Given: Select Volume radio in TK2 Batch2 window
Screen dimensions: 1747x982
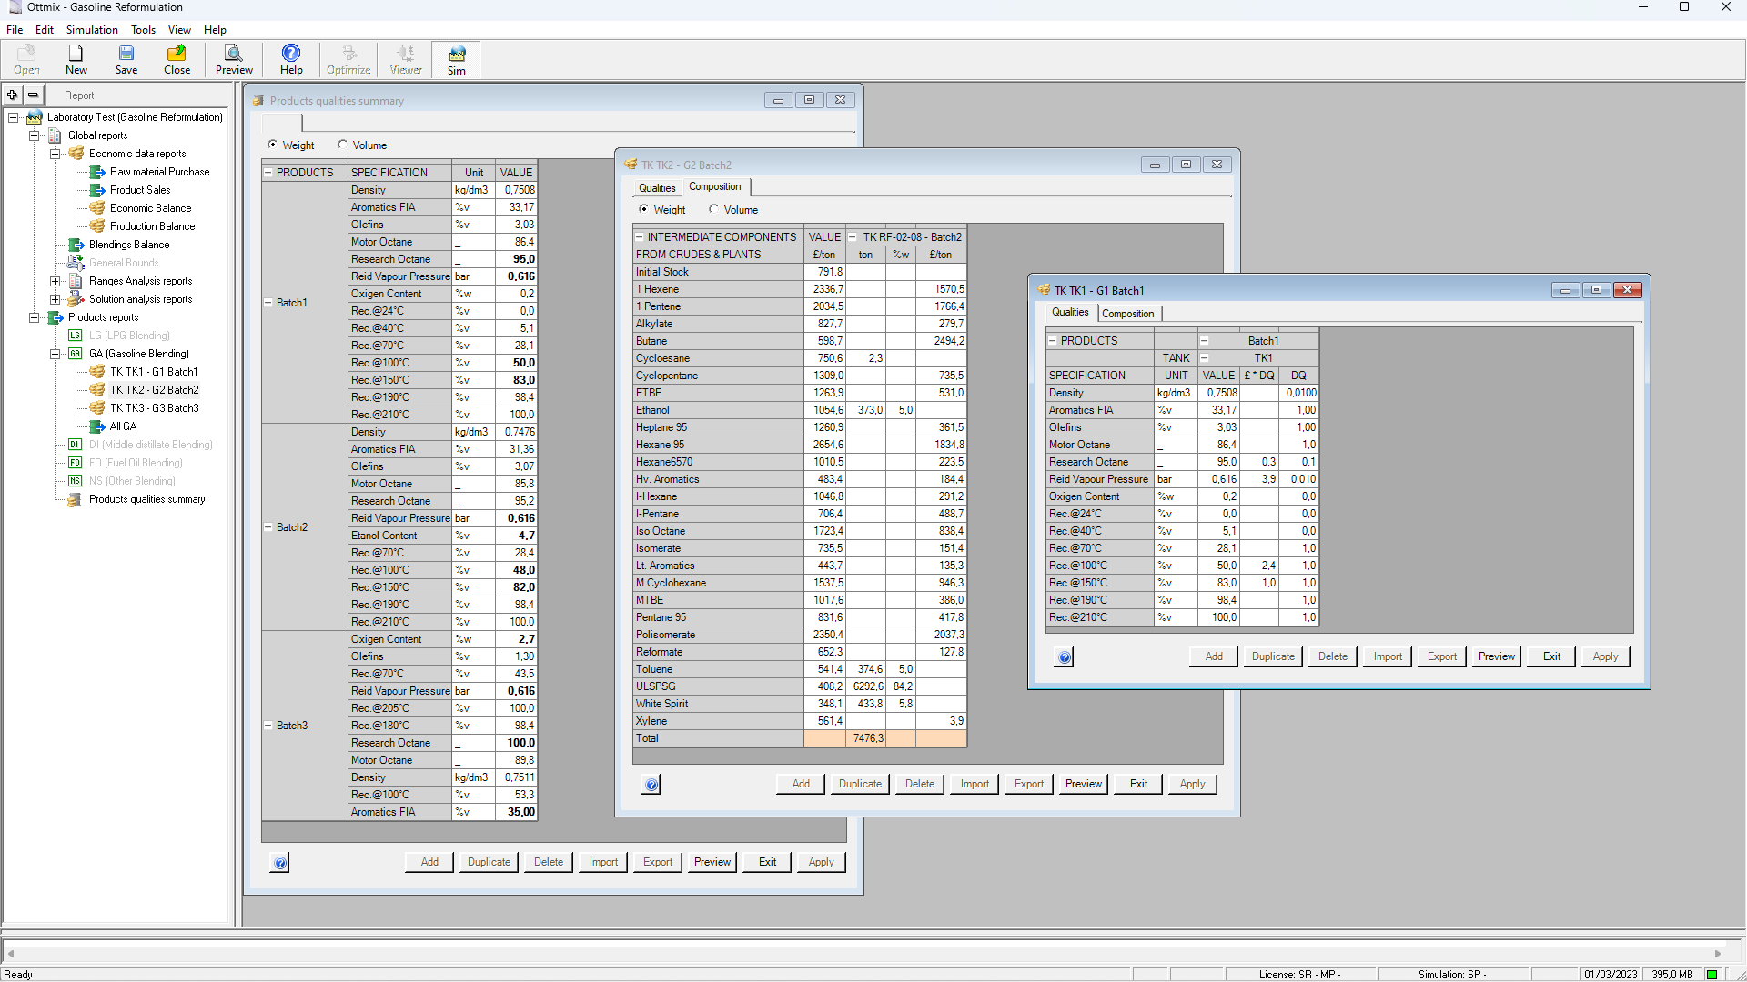Looking at the screenshot, I should (x=714, y=209).
